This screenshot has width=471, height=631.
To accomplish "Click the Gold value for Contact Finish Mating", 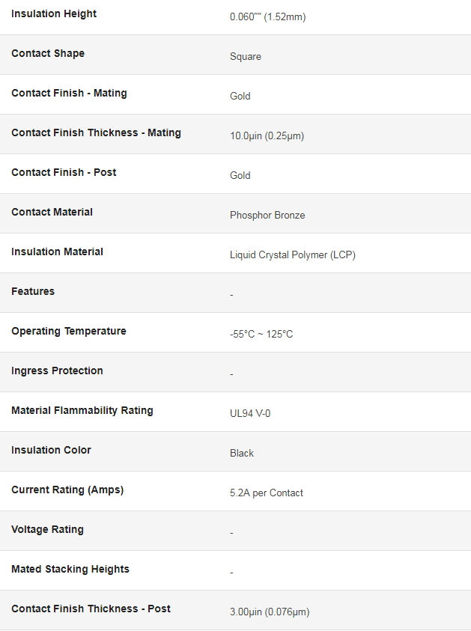I will coord(240,96).
